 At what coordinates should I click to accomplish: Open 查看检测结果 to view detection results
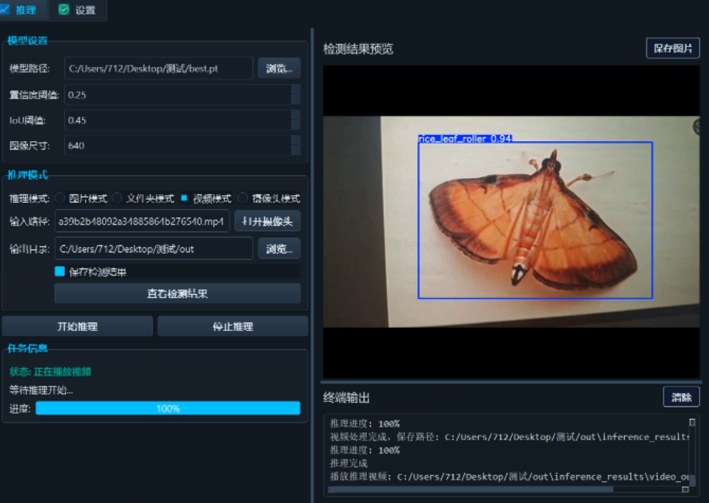click(x=177, y=293)
